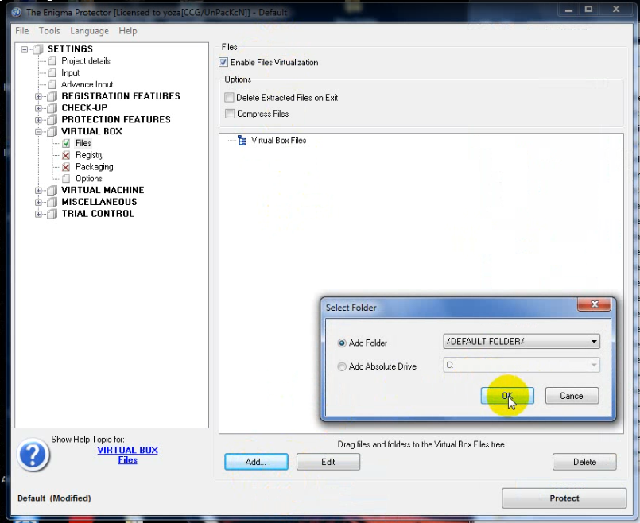The width and height of the screenshot is (640, 523).
Task: Open the File menu
Action: tap(22, 31)
